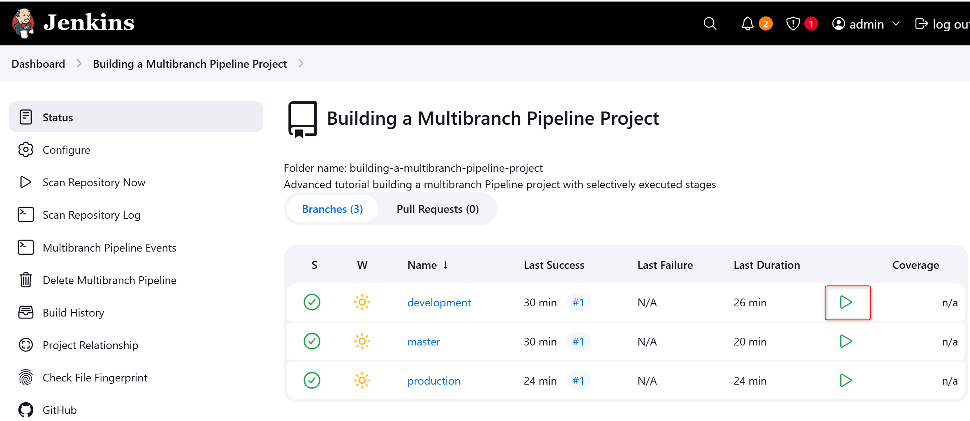970x421 pixels.
Task: Sort by the W weather column
Action: pos(362,265)
